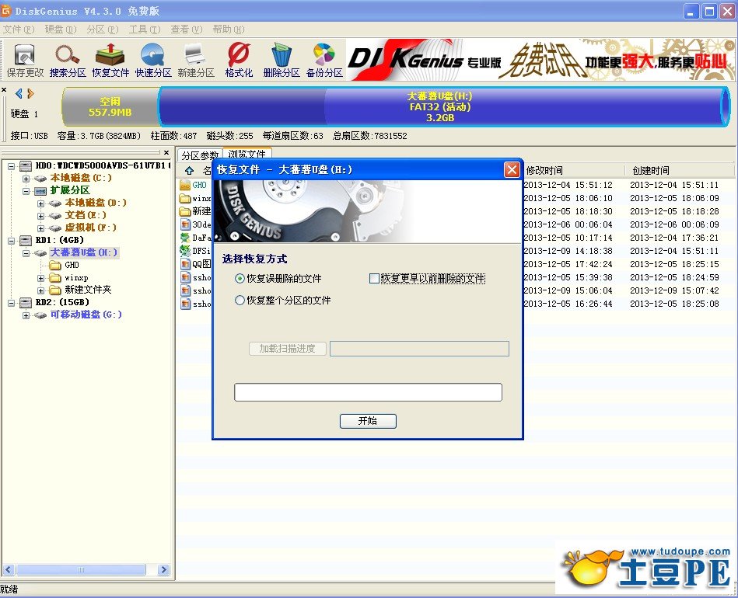Viewport: 738px width, 598px height.
Task: Select 虚拟机 (F:) partition in tree
Action: (x=90, y=228)
